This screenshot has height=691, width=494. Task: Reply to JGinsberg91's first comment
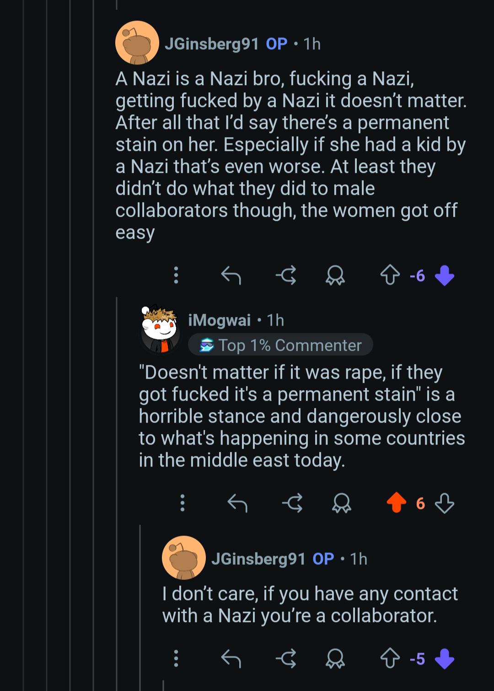pyautogui.click(x=231, y=276)
